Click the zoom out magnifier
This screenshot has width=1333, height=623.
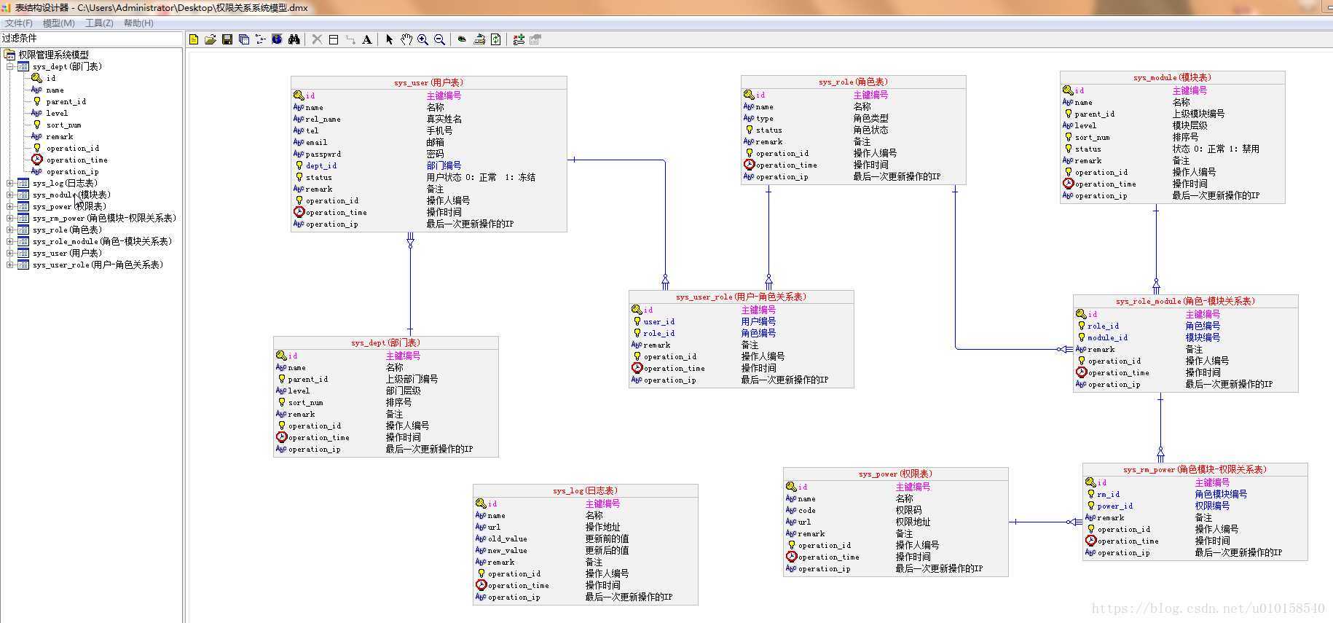coord(439,39)
